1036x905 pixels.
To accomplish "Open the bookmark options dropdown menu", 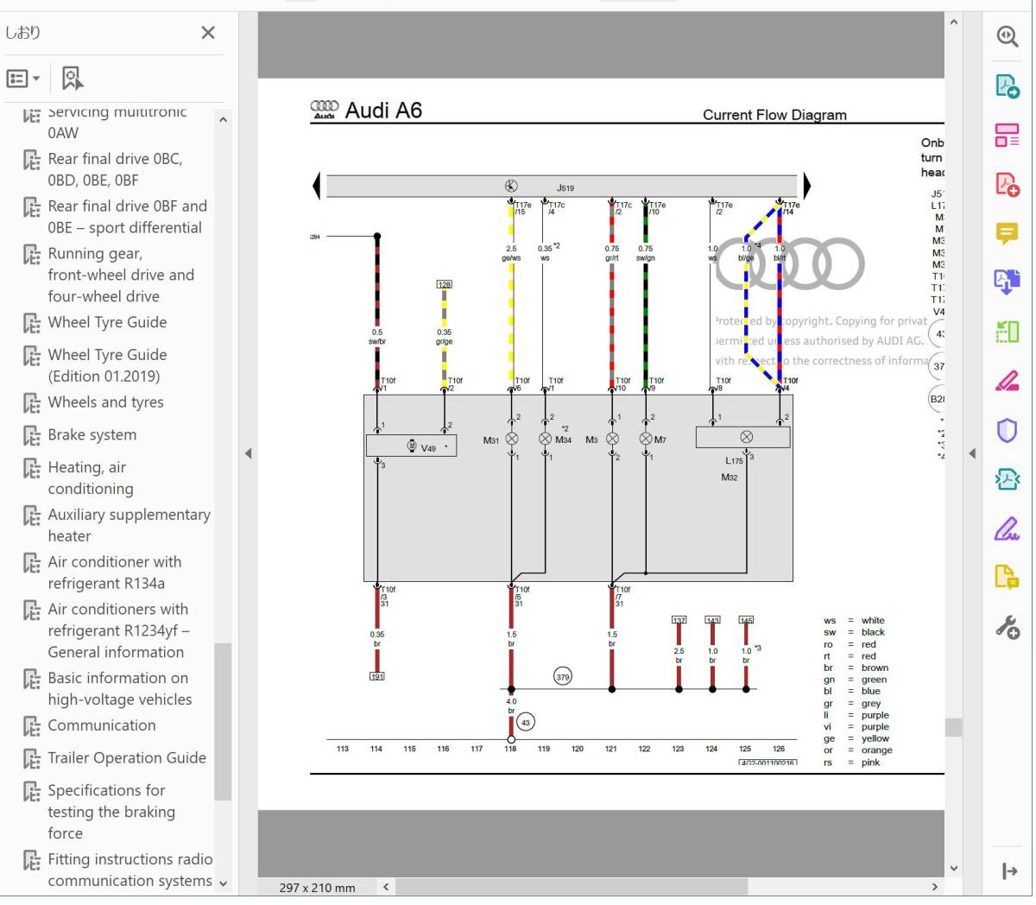I will [x=23, y=79].
